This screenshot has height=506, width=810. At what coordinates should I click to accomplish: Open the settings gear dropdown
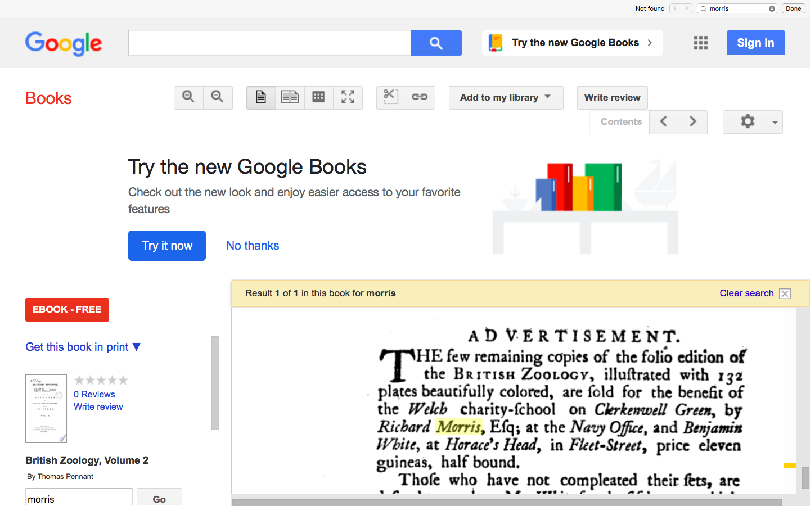tap(753, 121)
